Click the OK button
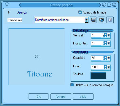The width and height of the screenshot is (120, 106). pyautogui.click(x=38, y=96)
